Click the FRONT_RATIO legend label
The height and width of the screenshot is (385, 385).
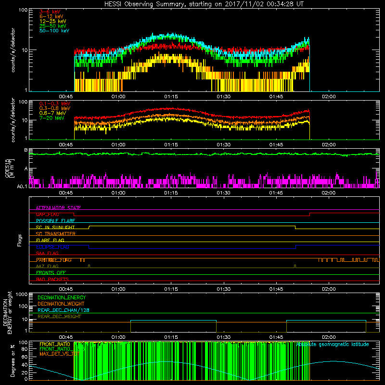[55, 344]
